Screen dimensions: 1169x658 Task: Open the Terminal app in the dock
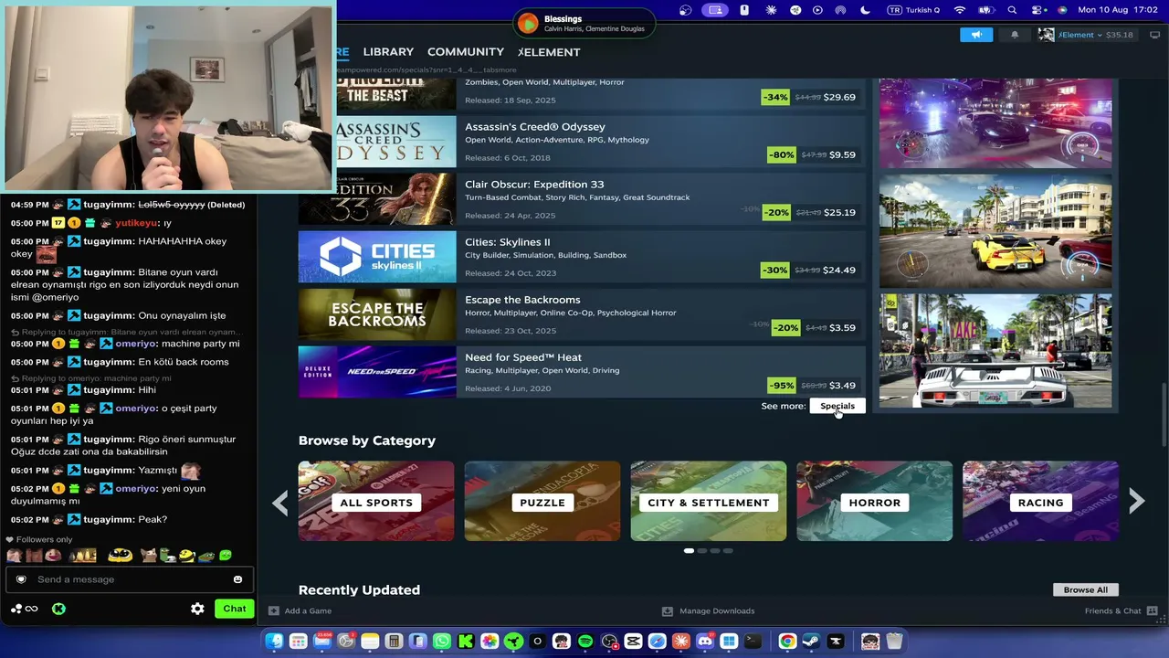pos(753,642)
